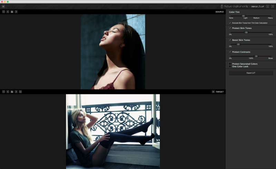Enable Protect Saturated Colors
Image resolution: width=276 pixels, height=169 pixels.
click(x=230, y=64)
